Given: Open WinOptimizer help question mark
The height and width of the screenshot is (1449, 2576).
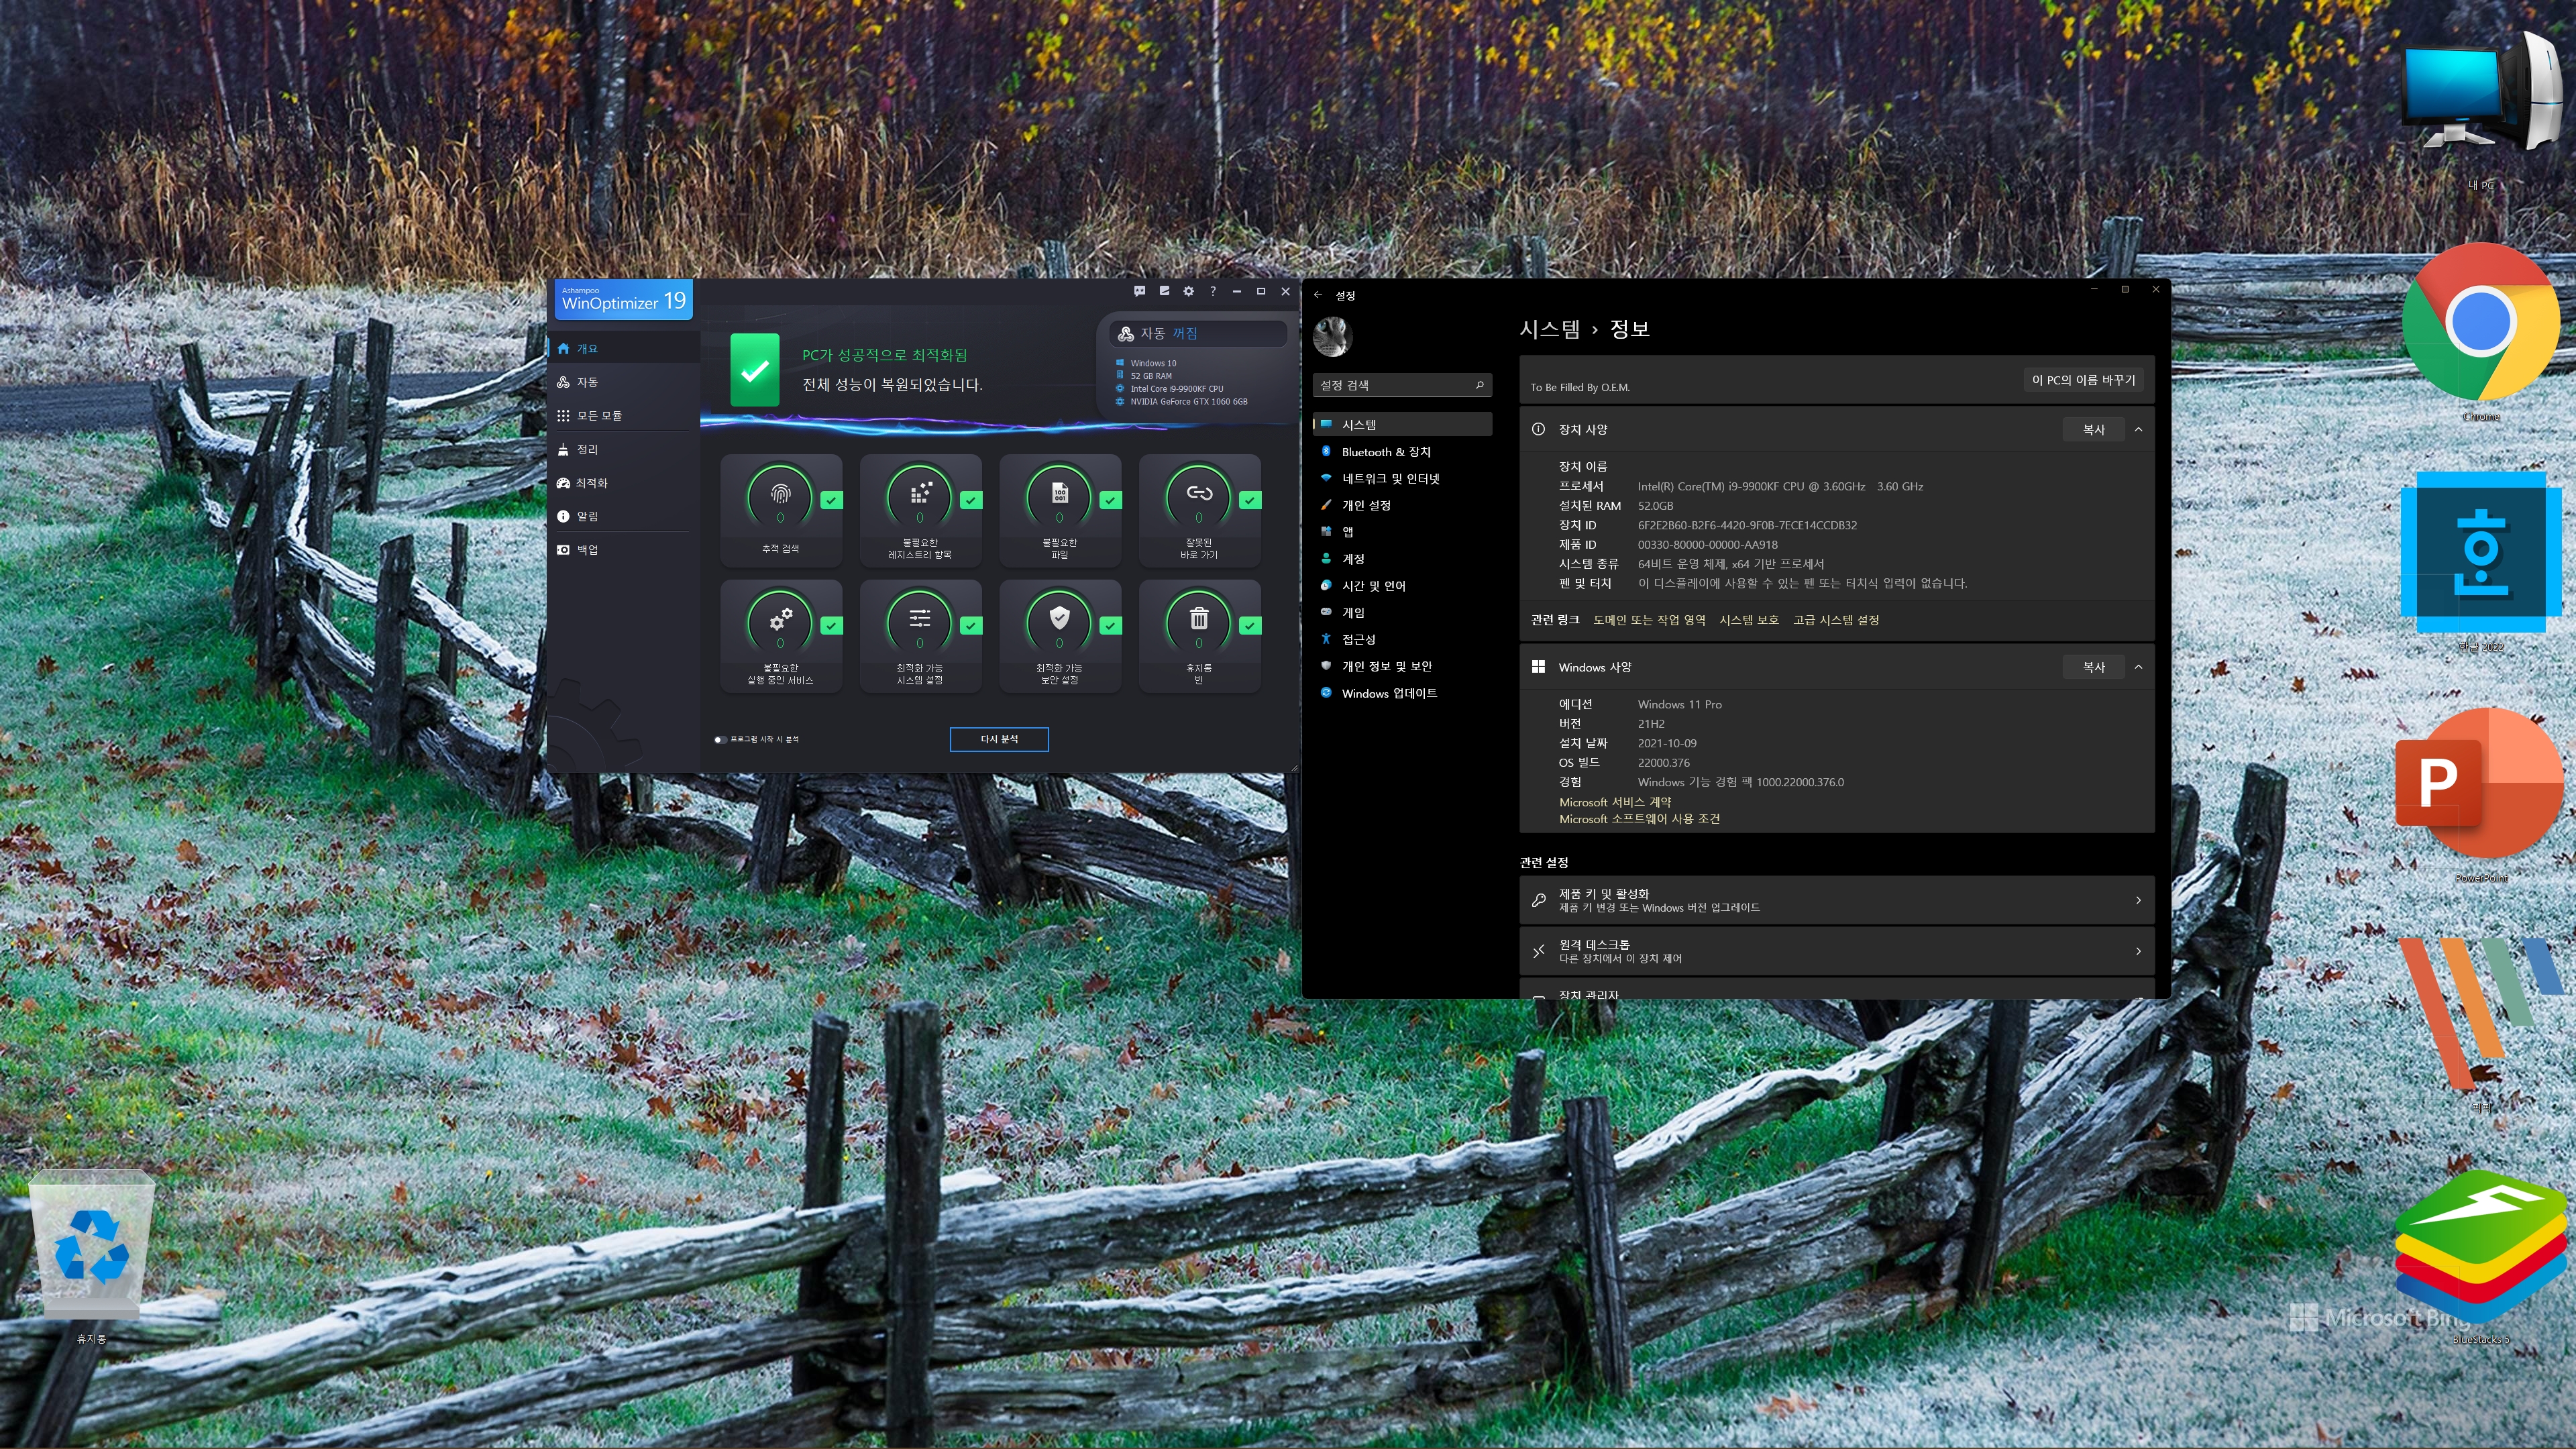Looking at the screenshot, I should click(x=1212, y=291).
